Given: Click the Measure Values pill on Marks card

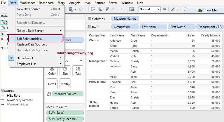Looking at the screenshot, I should (68, 94).
